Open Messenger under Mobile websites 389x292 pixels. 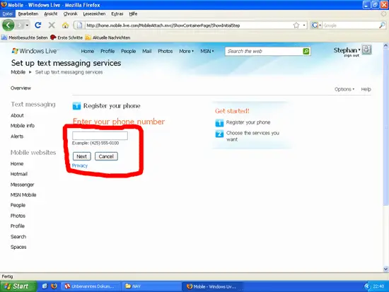point(22,185)
